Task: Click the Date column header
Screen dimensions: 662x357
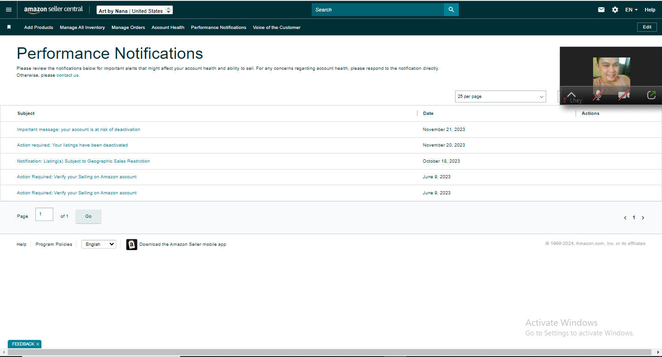Action: [x=428, y=113]
